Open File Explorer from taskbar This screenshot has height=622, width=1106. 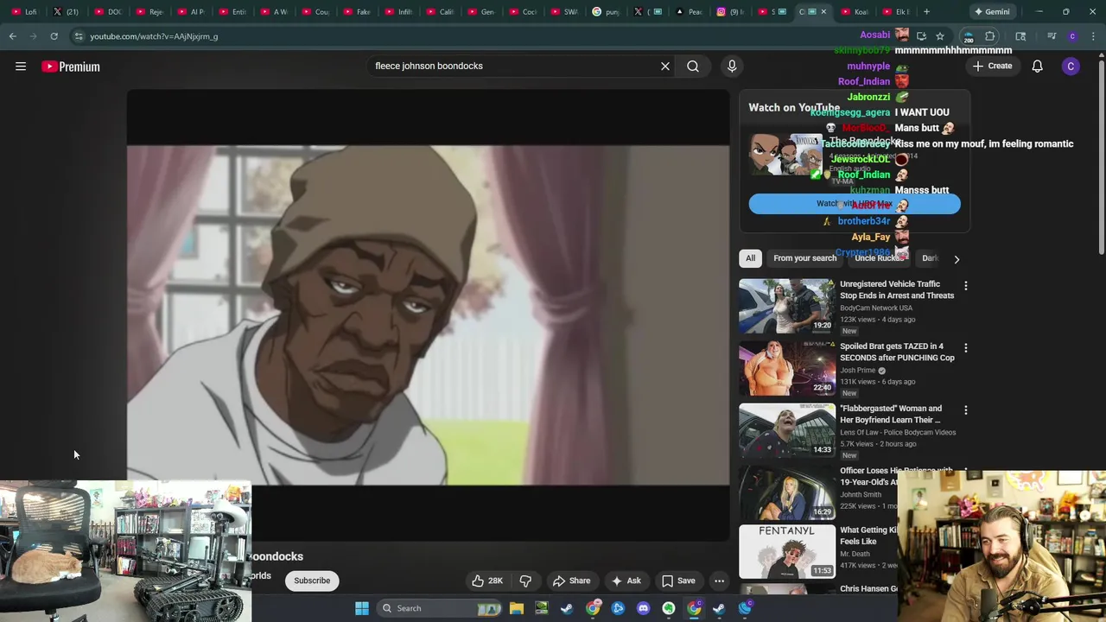(x=517, y=608)
